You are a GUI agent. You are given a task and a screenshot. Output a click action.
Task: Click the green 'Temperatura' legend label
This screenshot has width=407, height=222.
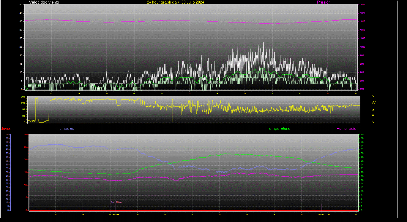(x=278, y=129)
